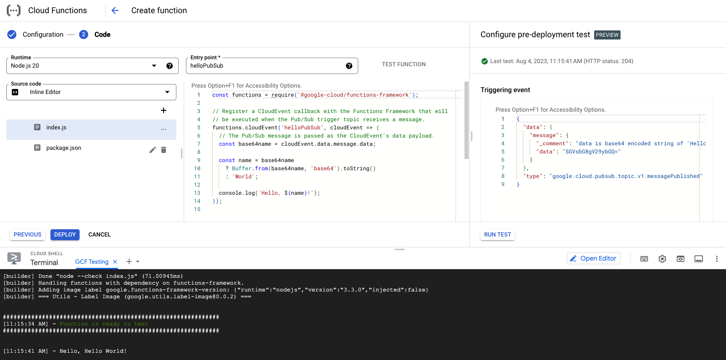Delete package.json with trash icon
Image resolution: width=726 pixels, height=360 pixels.
point(164,150)
